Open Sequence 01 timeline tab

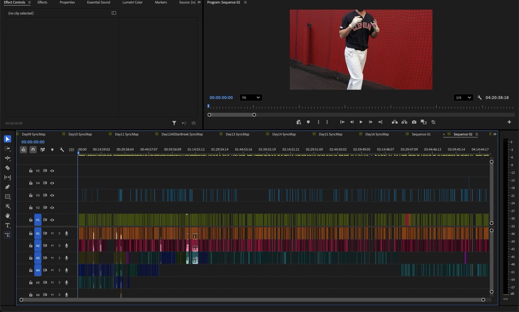pyautogui.click(x=421, y=134)
